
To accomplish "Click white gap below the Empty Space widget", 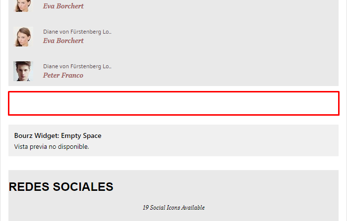I will tap(173, 163).
